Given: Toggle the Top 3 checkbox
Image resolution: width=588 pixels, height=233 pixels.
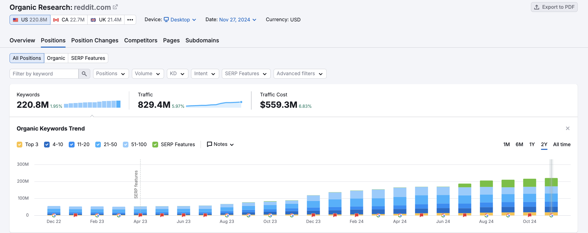Looking at the screenshot, I should [19, 145].
